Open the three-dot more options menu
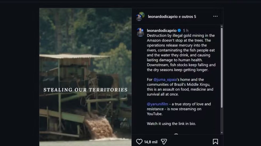This screenshot has height=146, width=261. click(x=215, y=16)
